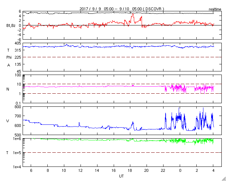
Task: Click the resize grip at bottom-right corner
Action: pos(224,179)
